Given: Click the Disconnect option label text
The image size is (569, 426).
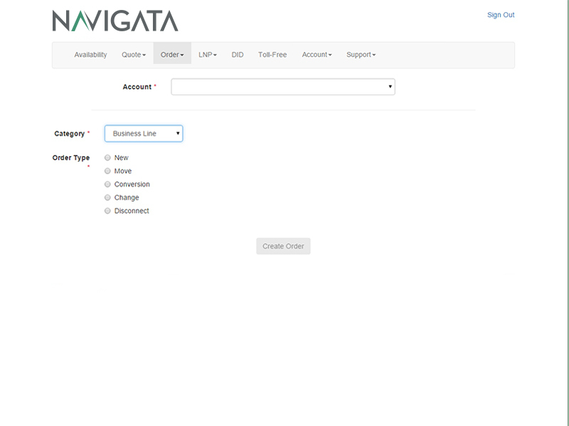Looking at the screenshot, I should click(x=132, y=211).
